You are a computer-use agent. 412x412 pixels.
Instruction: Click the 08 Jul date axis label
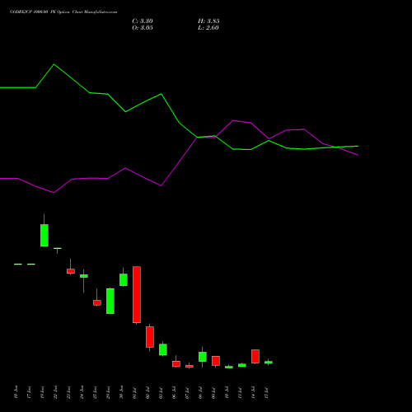pos(200,393)
